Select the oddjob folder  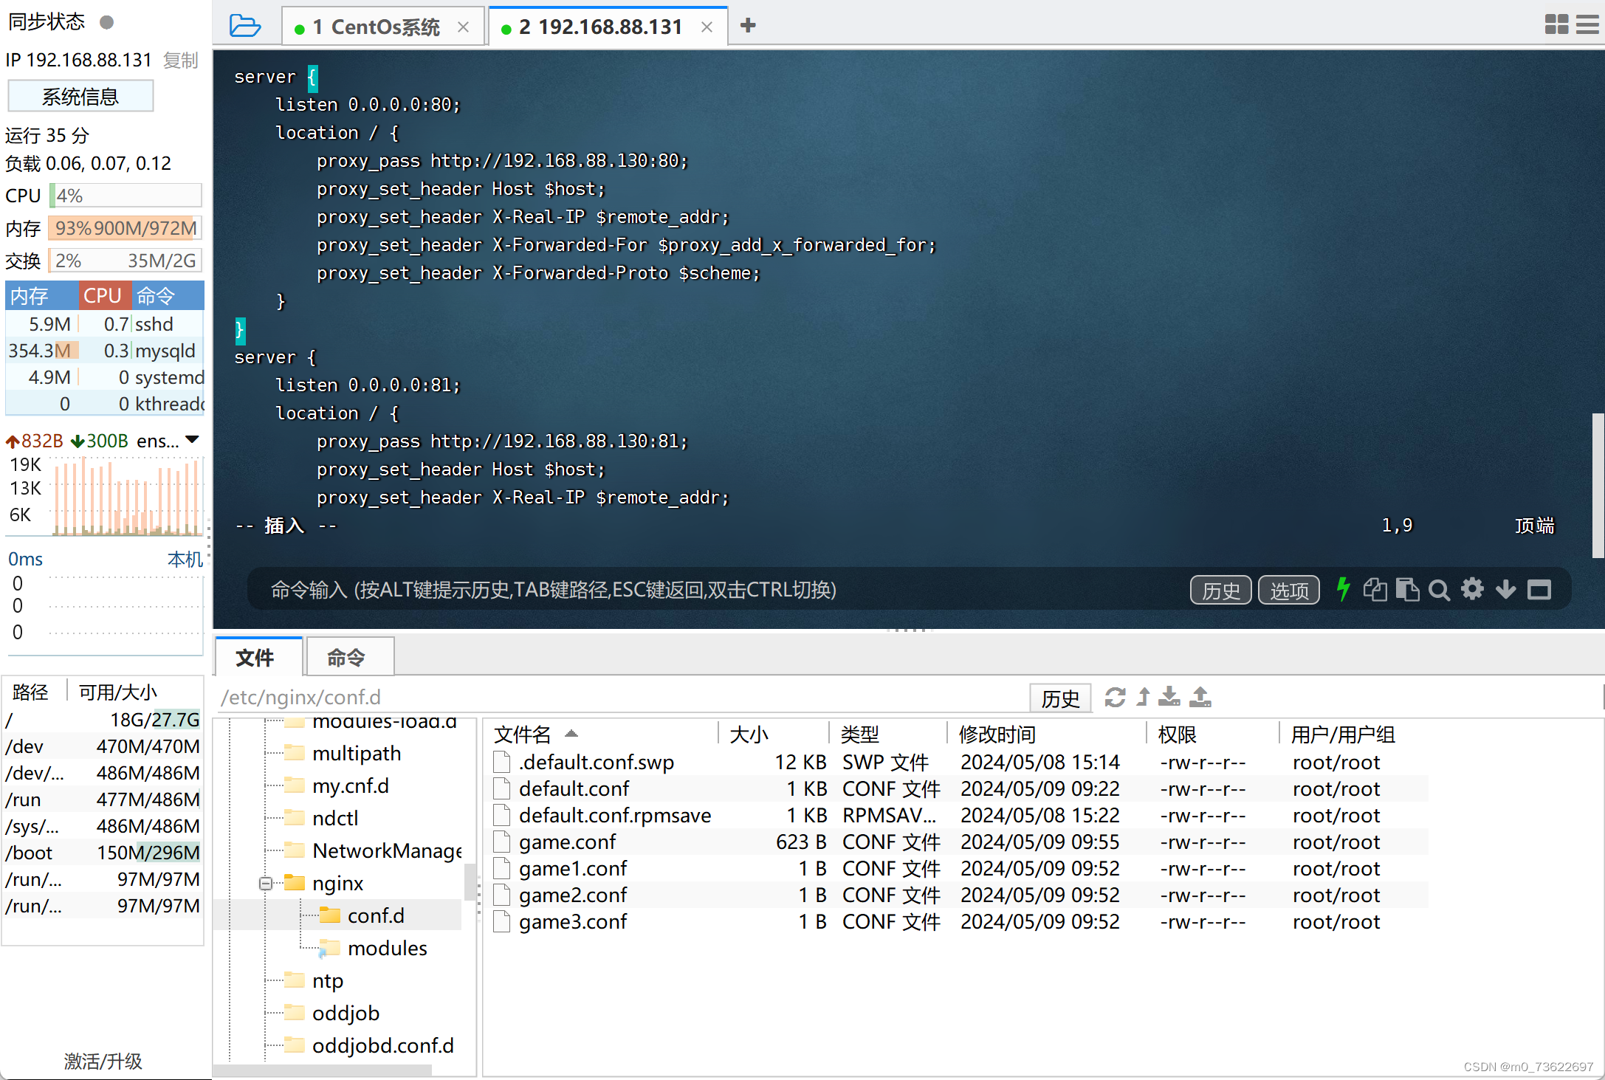(x=332, y=1013)
